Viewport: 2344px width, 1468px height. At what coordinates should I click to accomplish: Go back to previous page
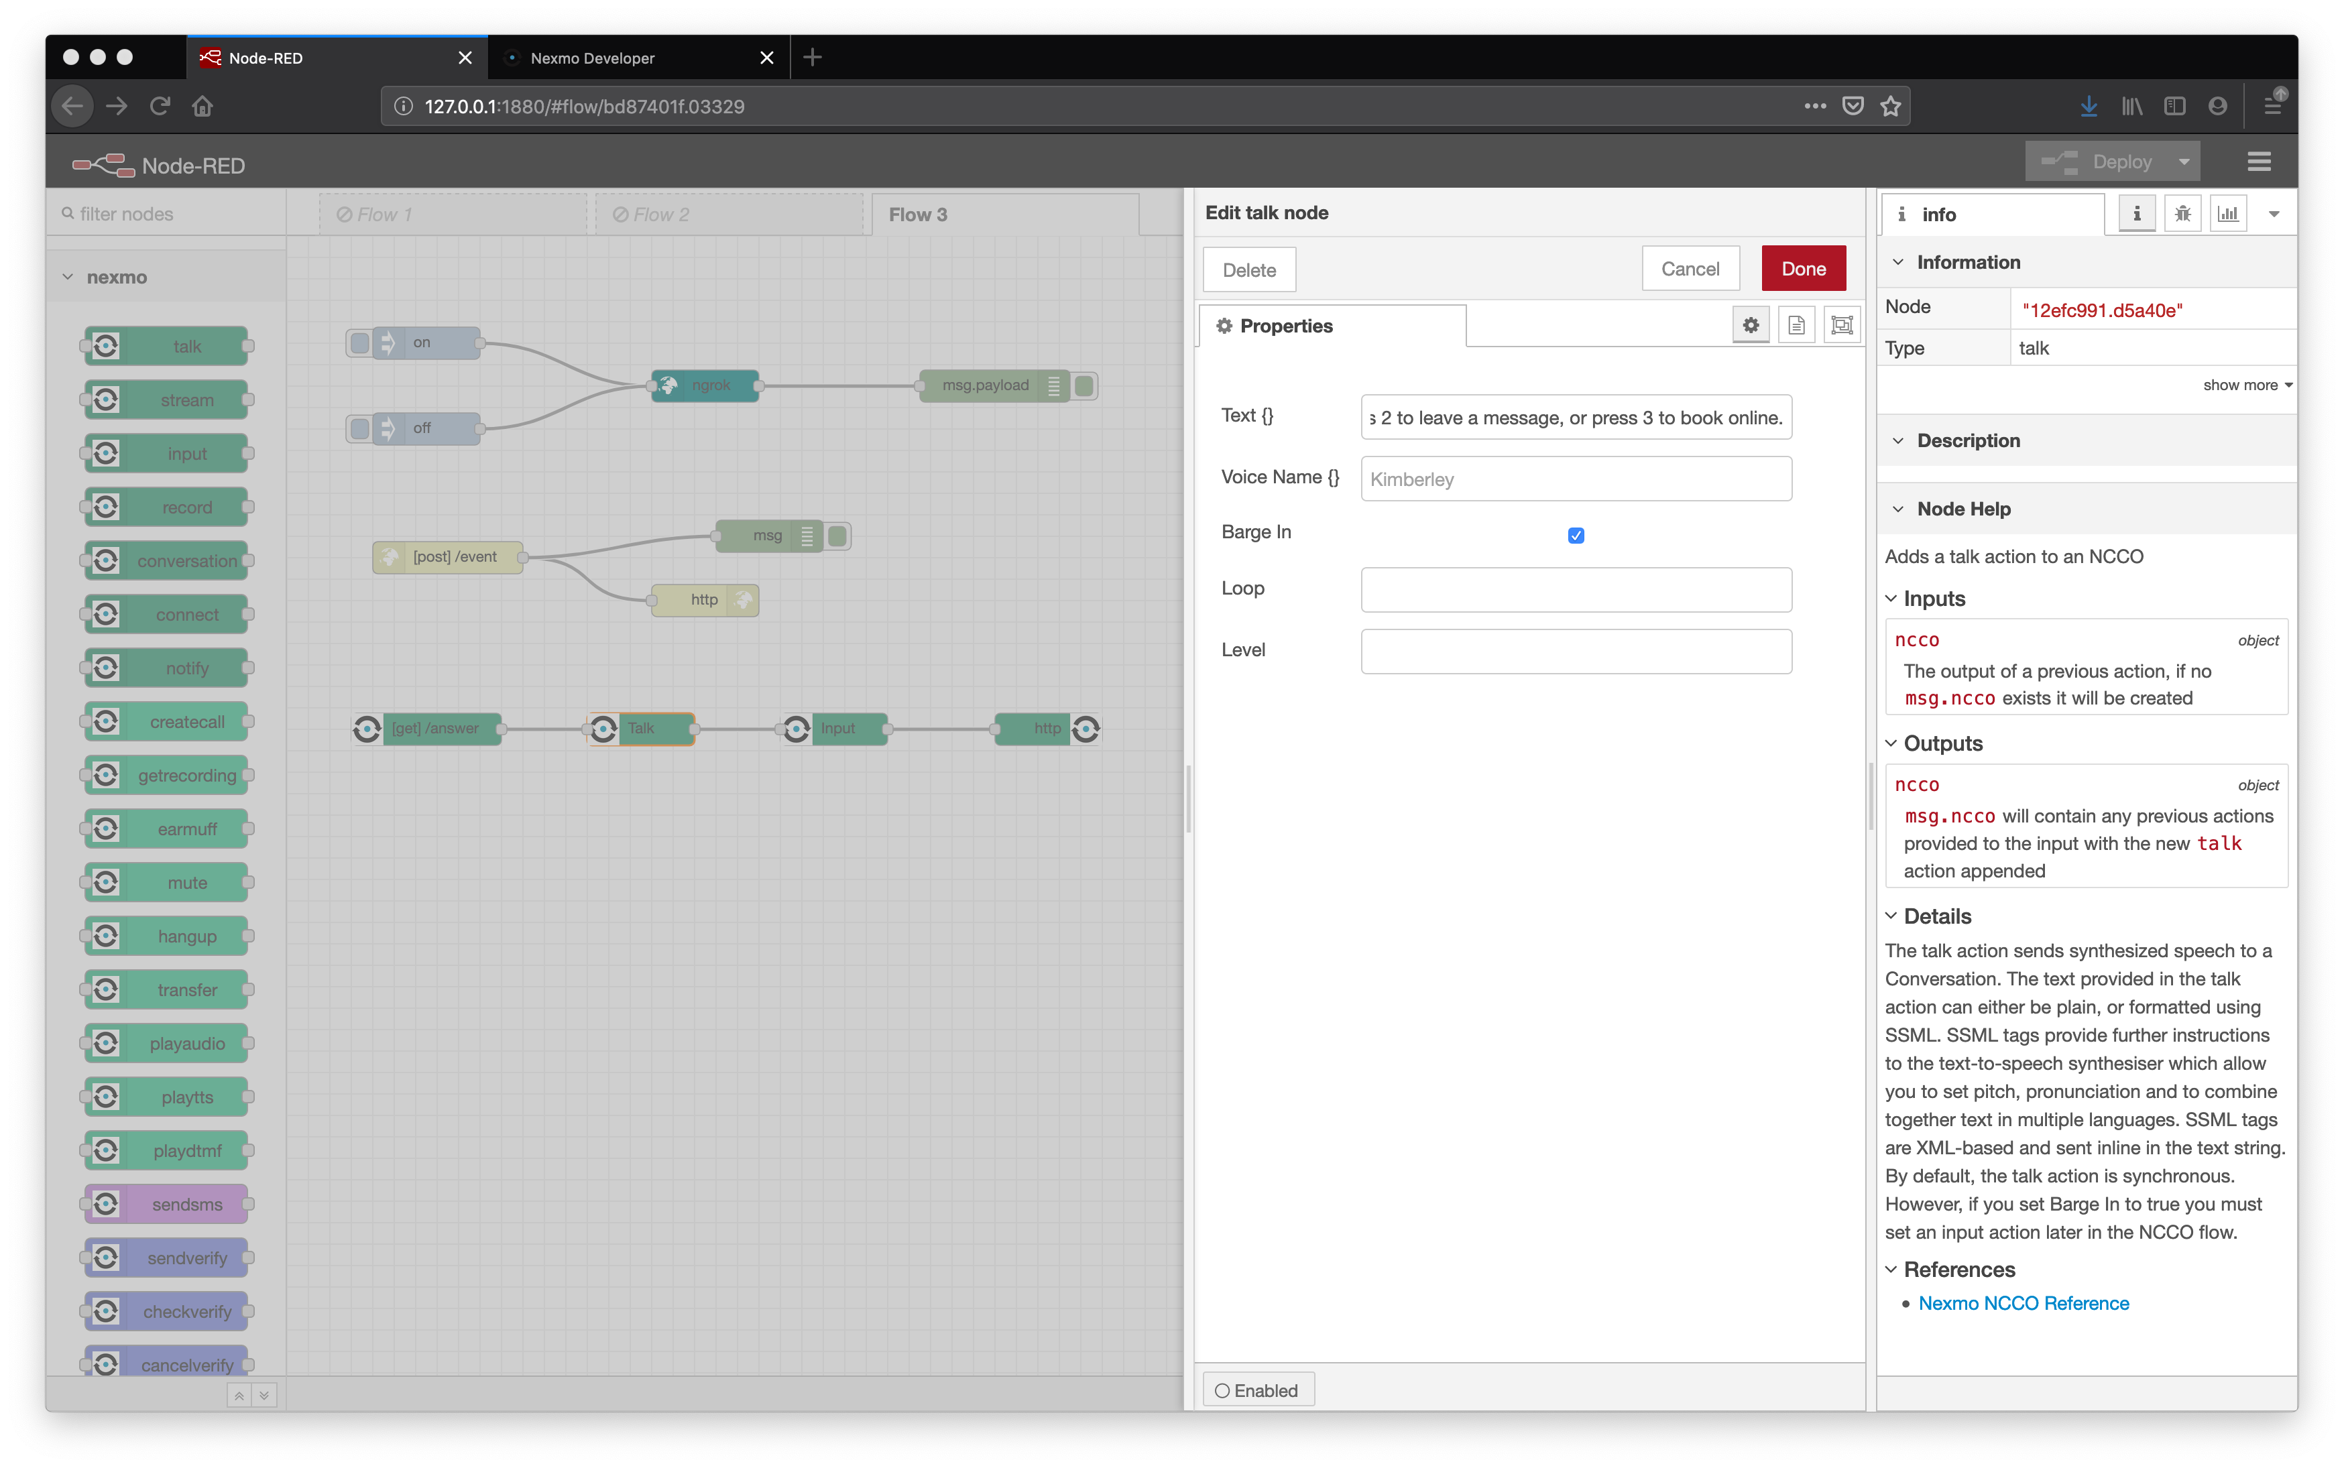click(x=73, y=107)
